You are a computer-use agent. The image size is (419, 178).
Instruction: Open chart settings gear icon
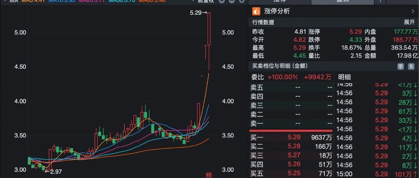(242, 1)
